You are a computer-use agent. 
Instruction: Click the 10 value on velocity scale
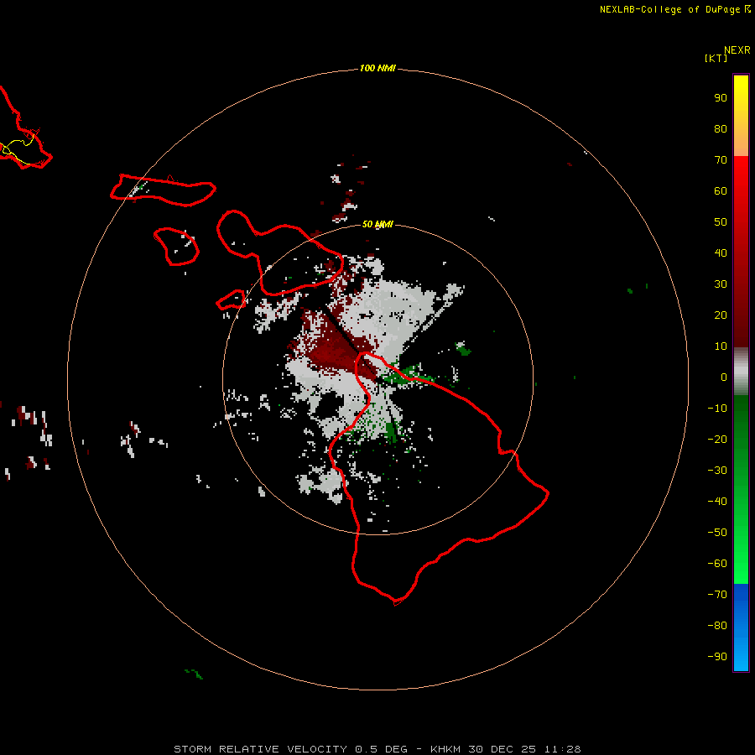click(721, 346)
